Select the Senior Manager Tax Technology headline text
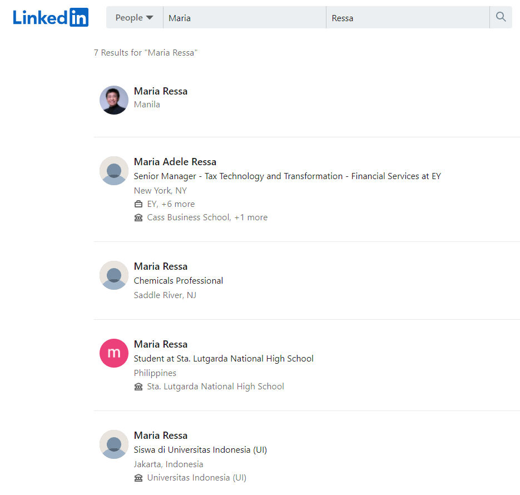 [287, 176]
